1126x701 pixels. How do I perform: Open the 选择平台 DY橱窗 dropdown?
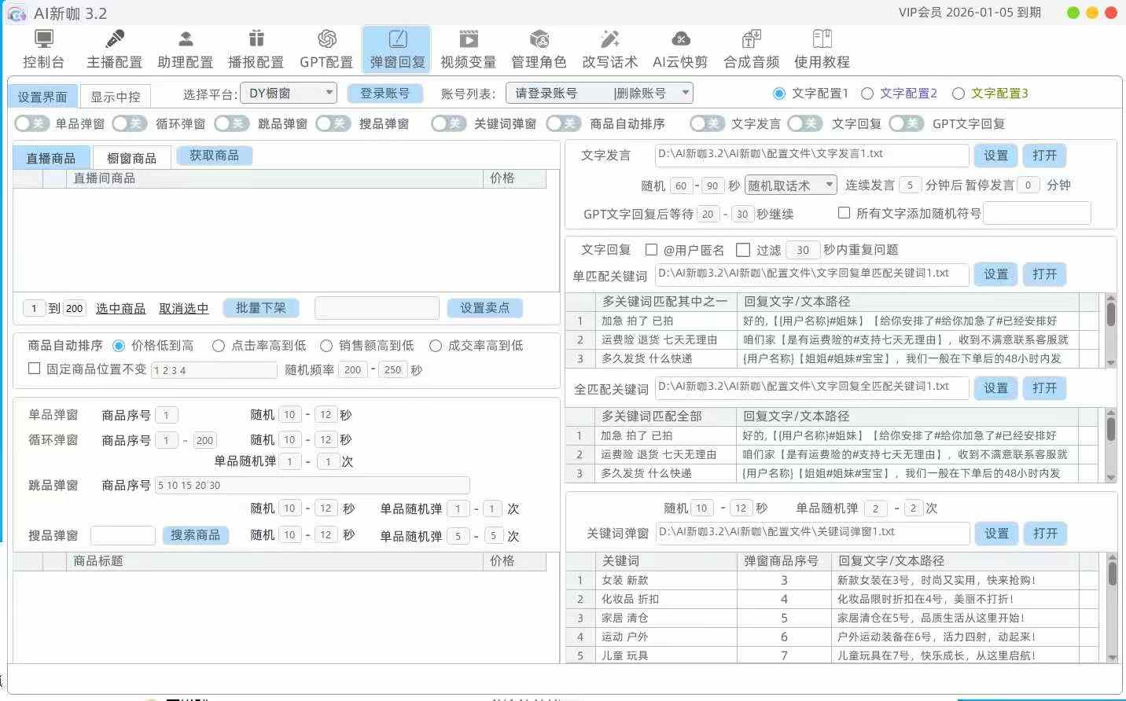pos(289,93)
